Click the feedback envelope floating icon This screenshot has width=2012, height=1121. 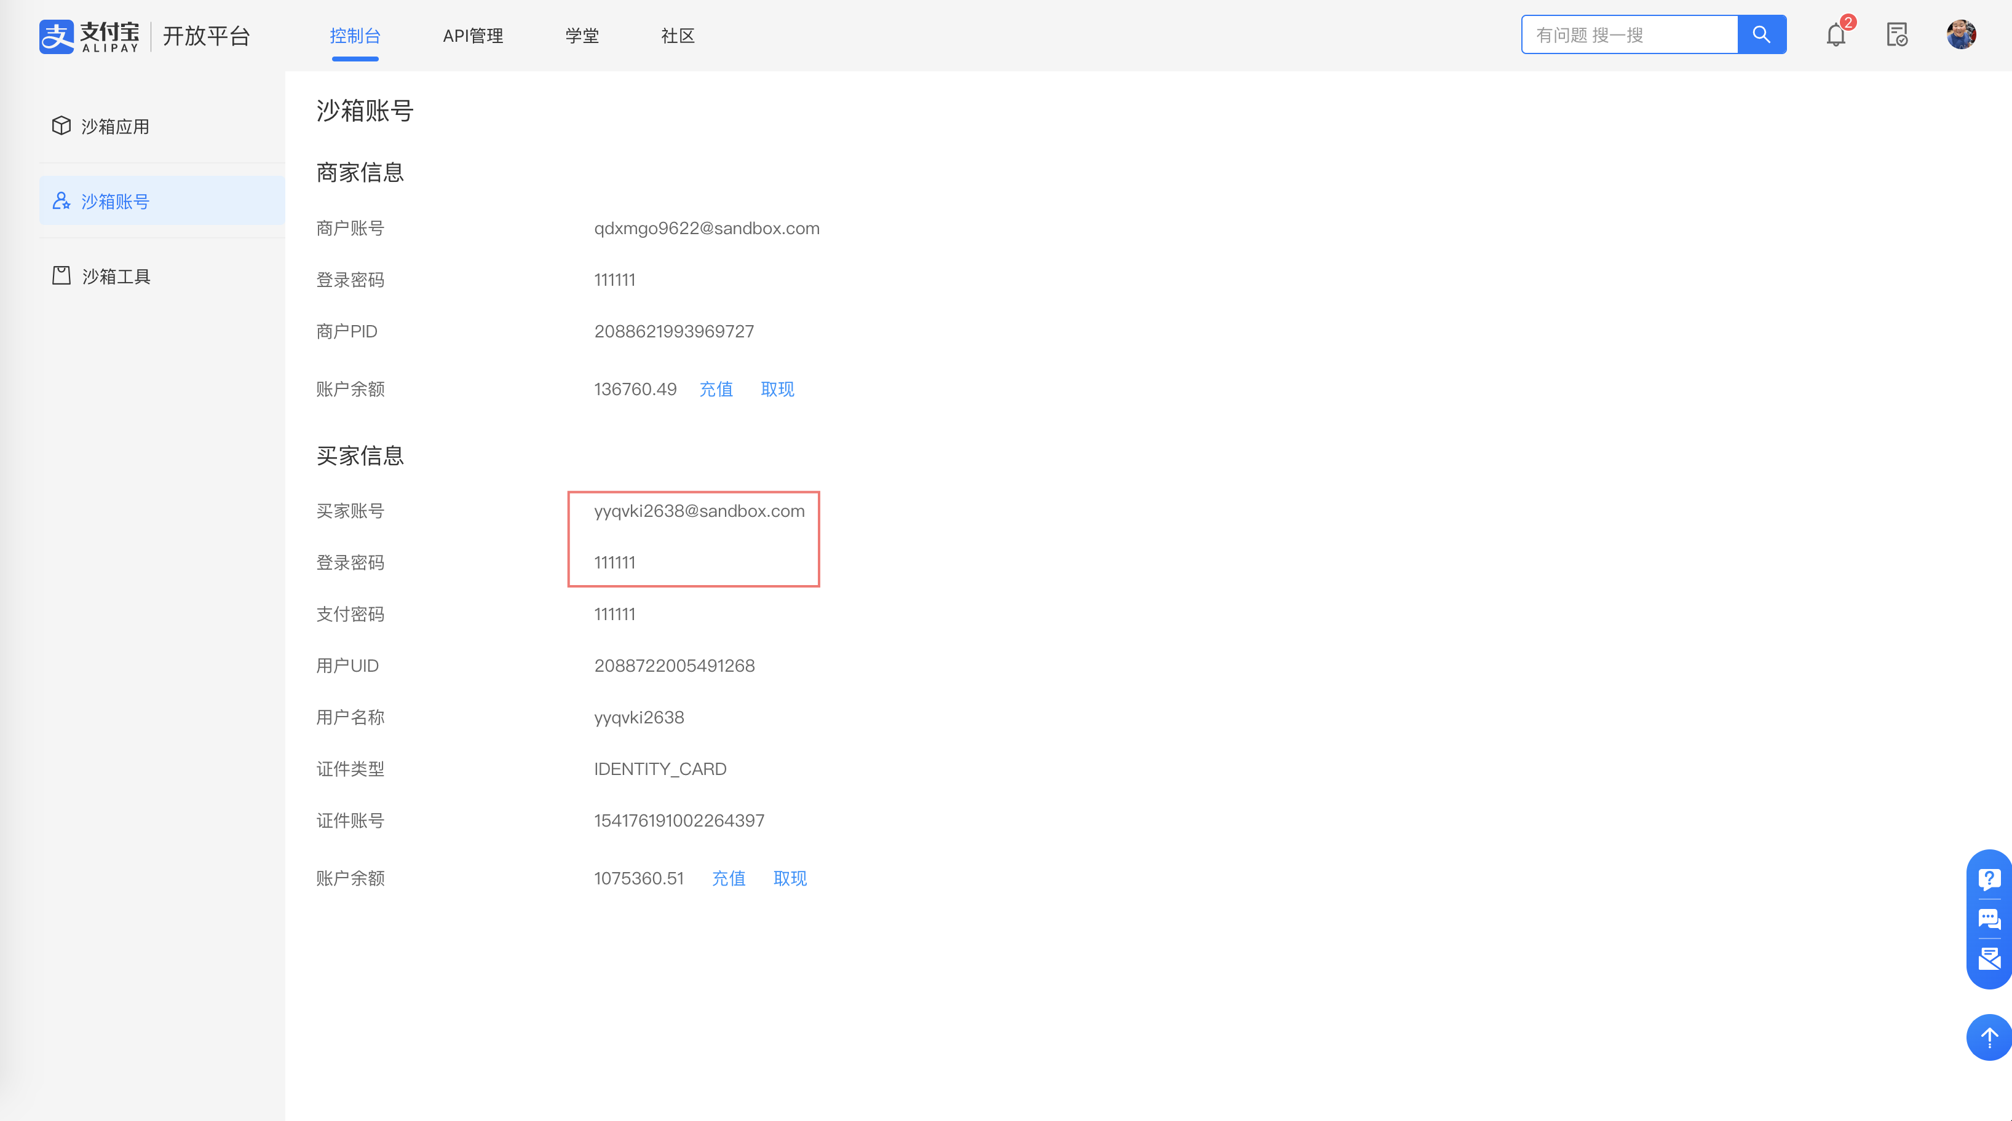pyautogui.click(x=1989, y=959)
